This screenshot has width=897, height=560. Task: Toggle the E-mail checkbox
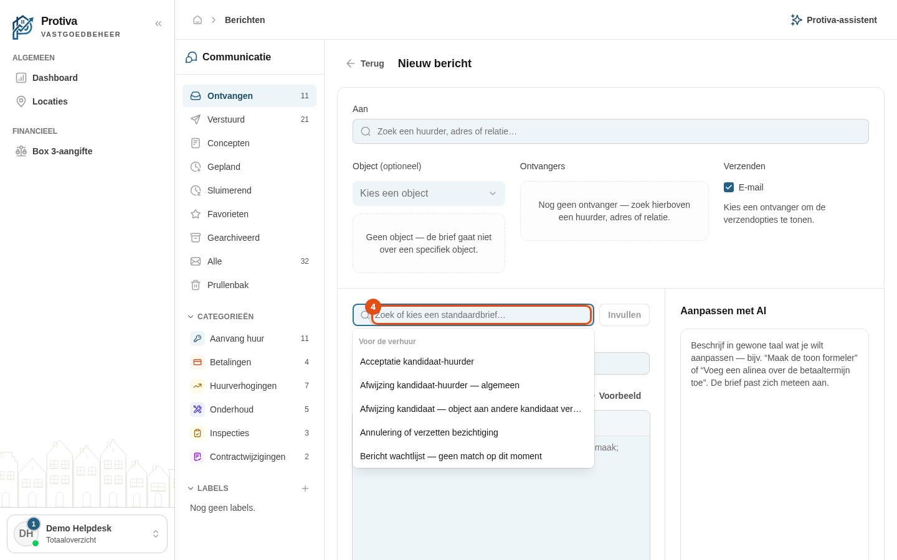(x=729, y=187)
